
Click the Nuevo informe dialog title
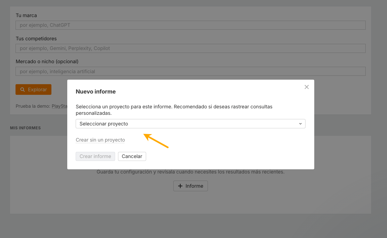[x=95, y=91]
